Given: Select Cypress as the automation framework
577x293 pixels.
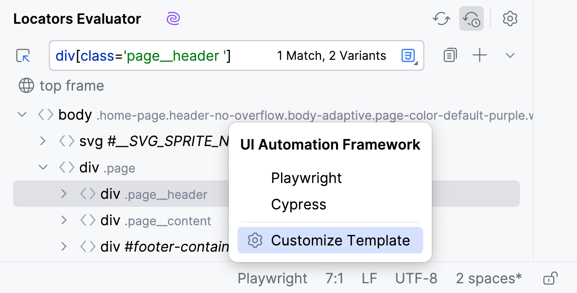Looking at the screenshot, I should click(x=299, y=204).
